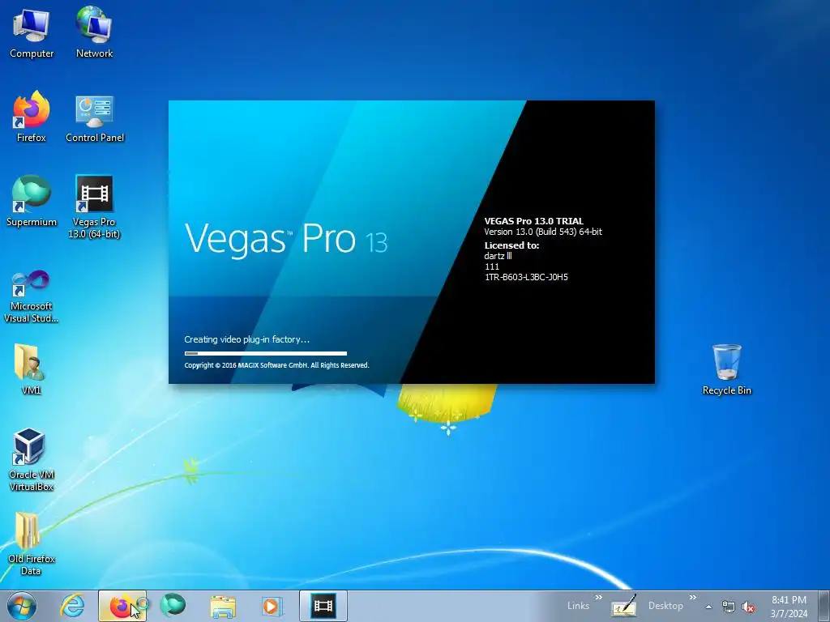Select the Old Firefox Data folder
The image size is (830, 622).
[32, 543]
